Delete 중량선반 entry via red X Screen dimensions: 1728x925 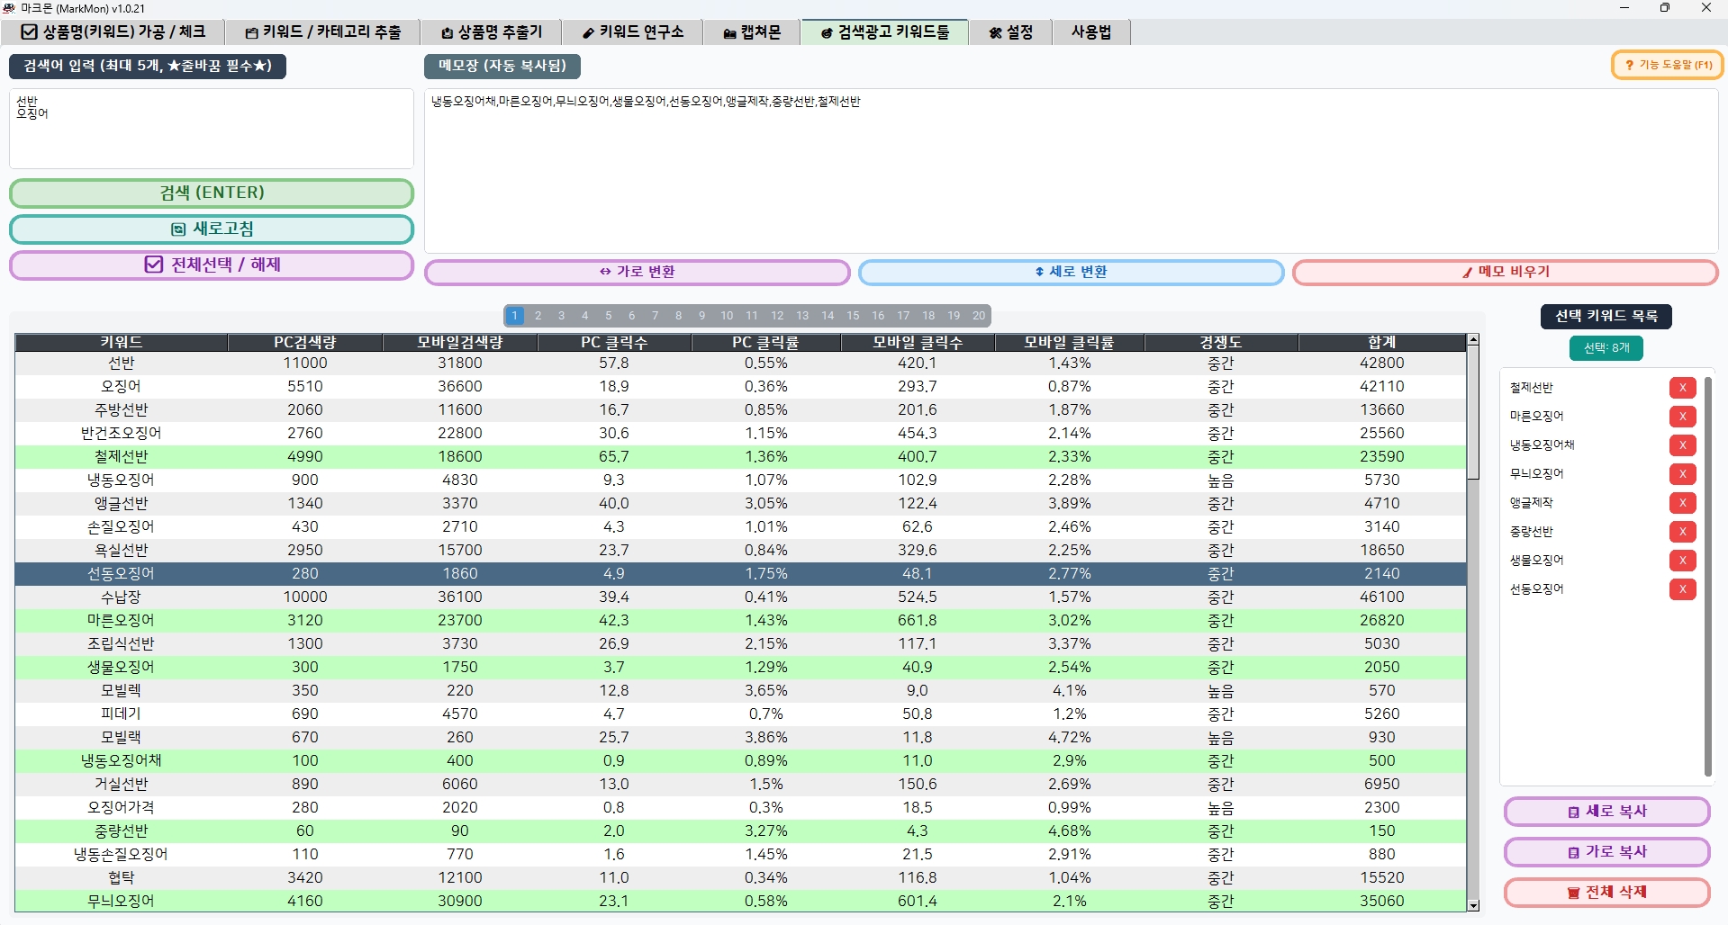coord(1682,532)
